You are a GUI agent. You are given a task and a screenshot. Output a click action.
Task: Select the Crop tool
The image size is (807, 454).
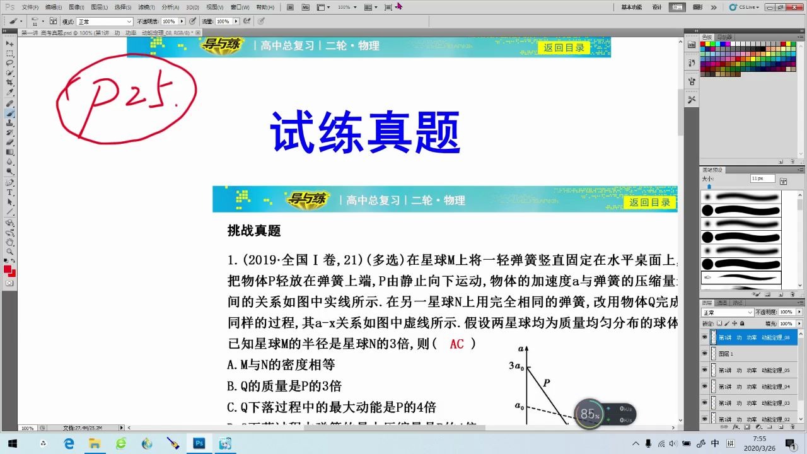9,83
